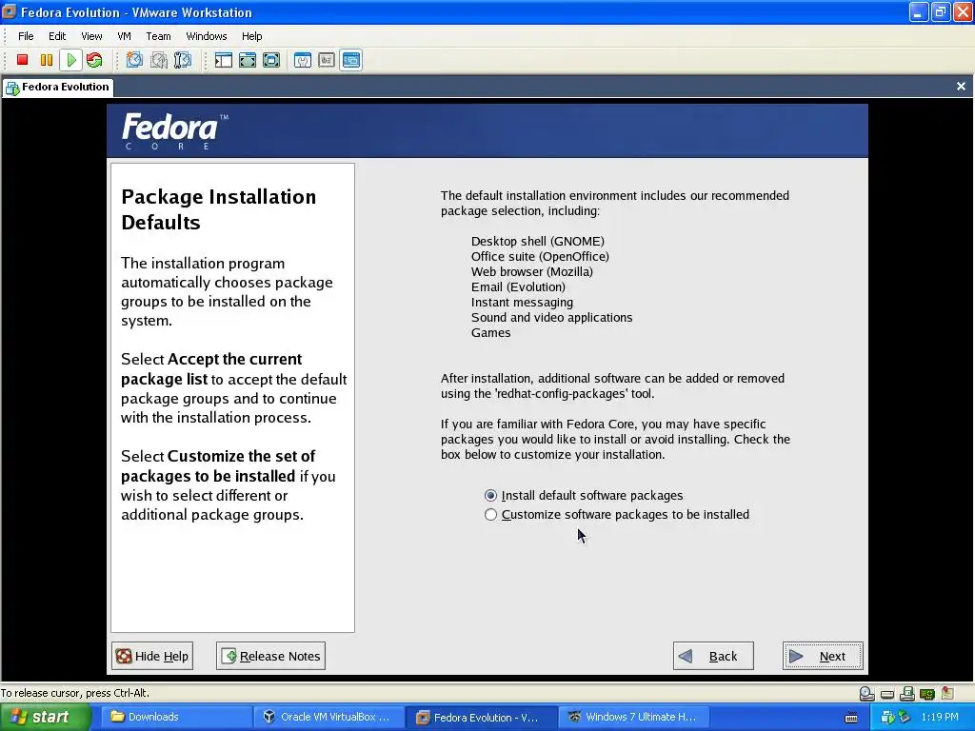Click the appliance view toolbar icon
This screenshot has height=731, width=975.
point(327,60)
